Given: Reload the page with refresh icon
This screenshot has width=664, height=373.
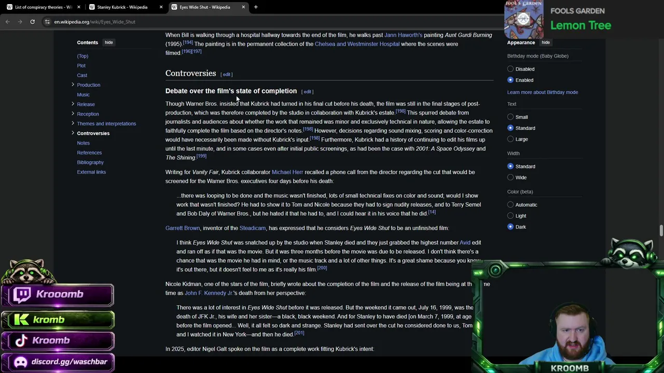Looking at the screenshot, I should [32, 22].
